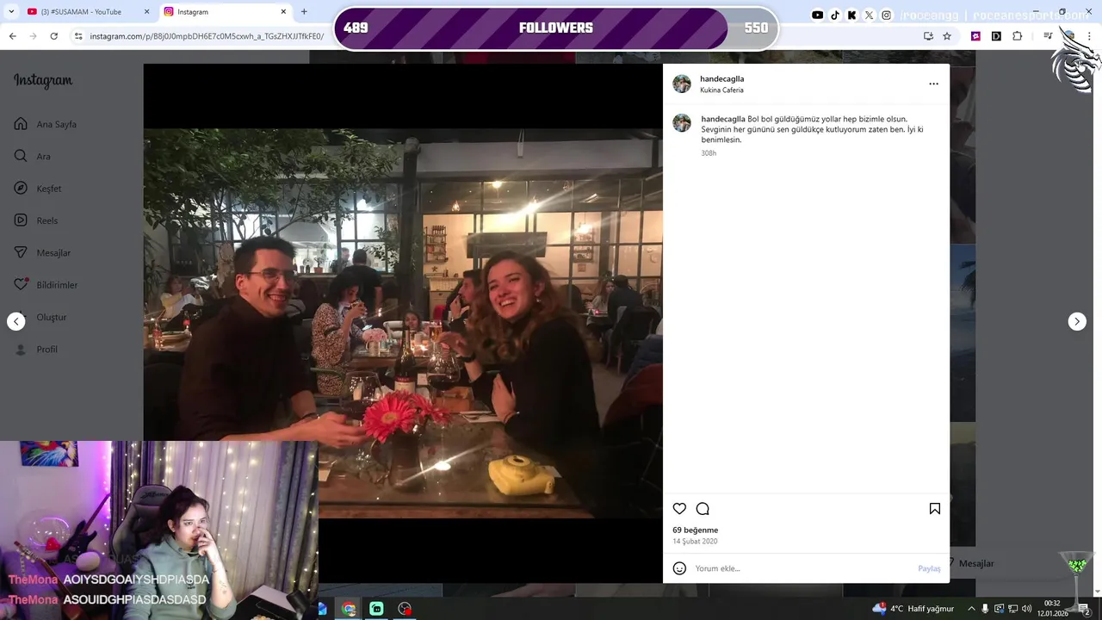Switch to the #SUSAMAM YouTube tab
Screen dimensions: 1102x620
coord(83,12)
